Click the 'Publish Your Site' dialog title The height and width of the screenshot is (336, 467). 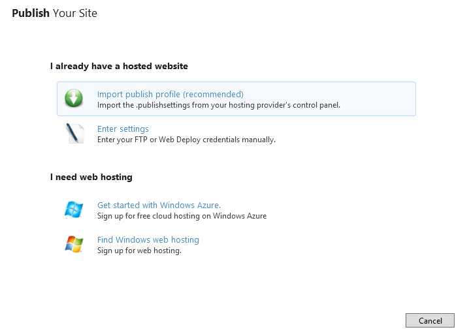[x=54, y=13]
